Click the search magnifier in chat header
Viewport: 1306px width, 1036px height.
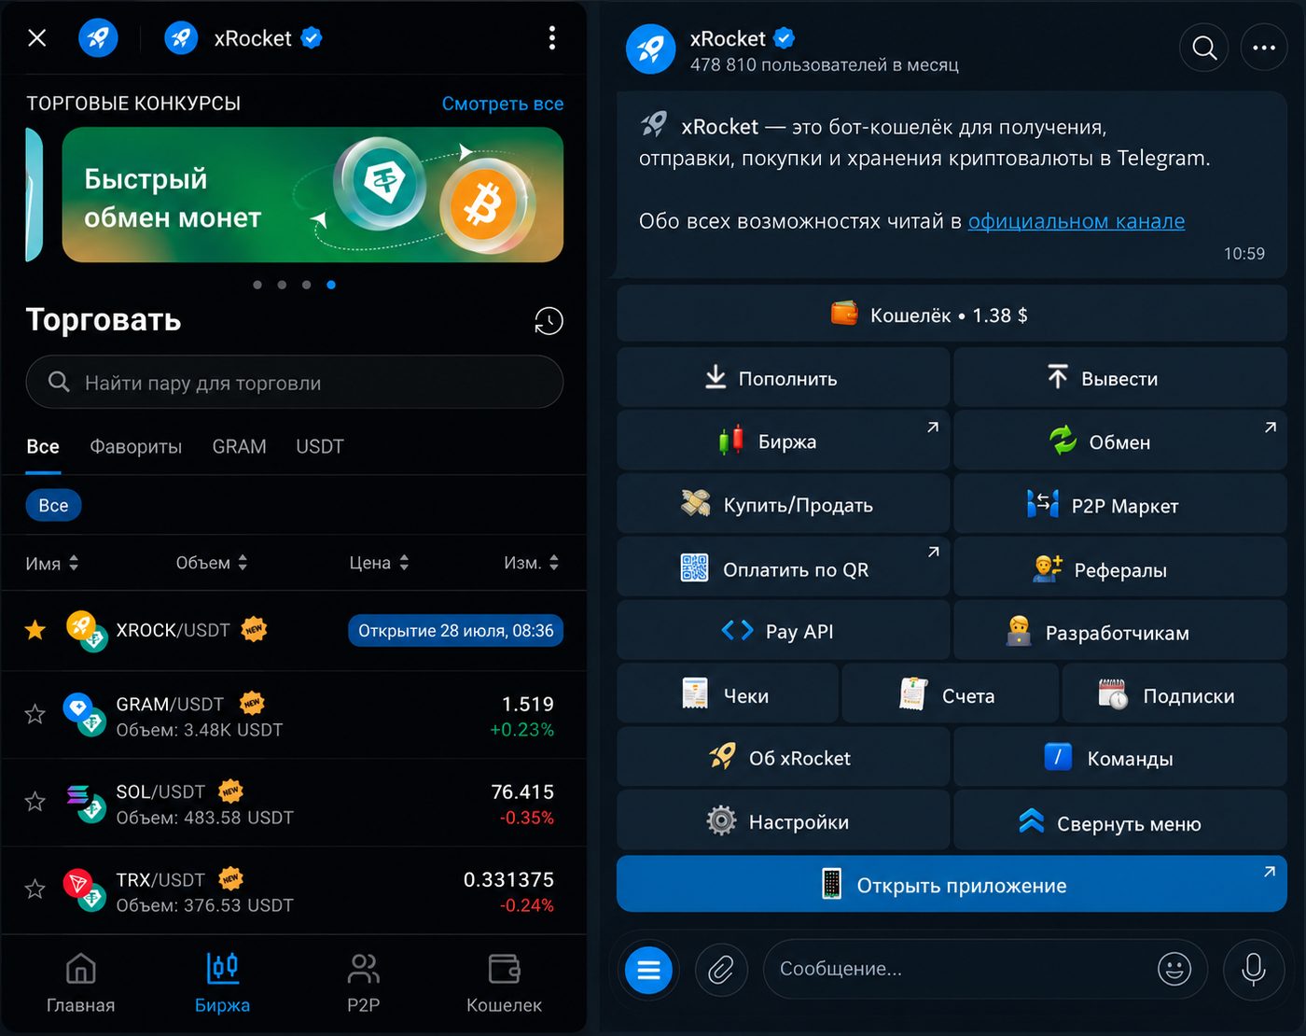click(x=1204, y=48)
